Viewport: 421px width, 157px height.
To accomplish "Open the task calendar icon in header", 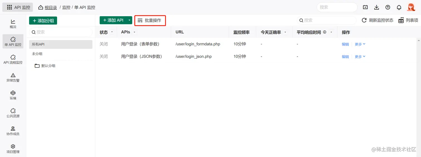I will (x=365, y=7).
